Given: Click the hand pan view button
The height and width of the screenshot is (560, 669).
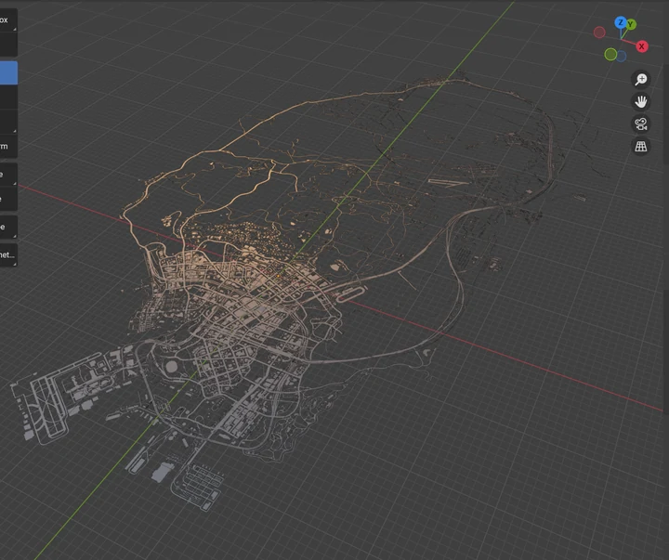Looking at the screenshot, I should coord(641,101).
